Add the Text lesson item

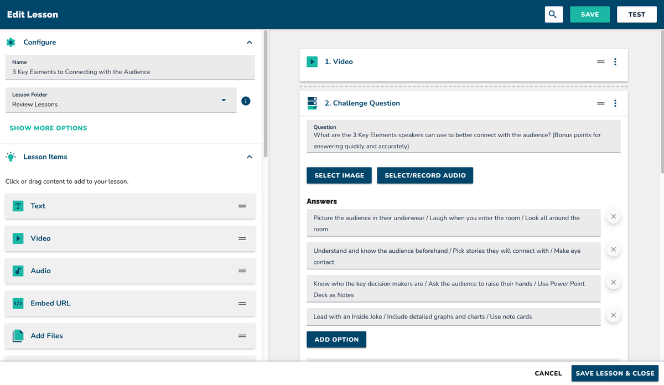click(x=130, y=206)
